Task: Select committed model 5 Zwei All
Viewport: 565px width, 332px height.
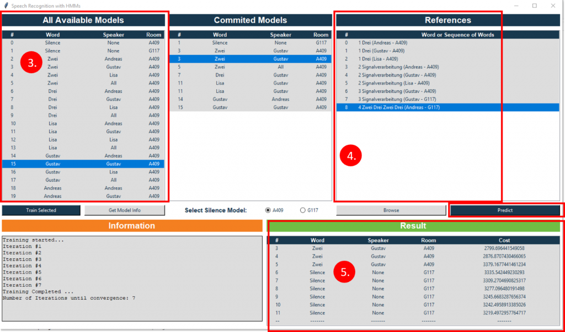Action: pos(250,67)
